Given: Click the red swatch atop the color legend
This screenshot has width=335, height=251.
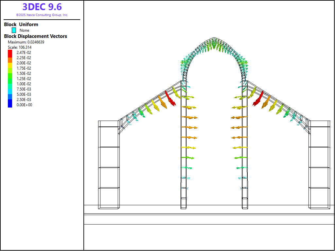Looking at the screenshot, I should [10, 52].
